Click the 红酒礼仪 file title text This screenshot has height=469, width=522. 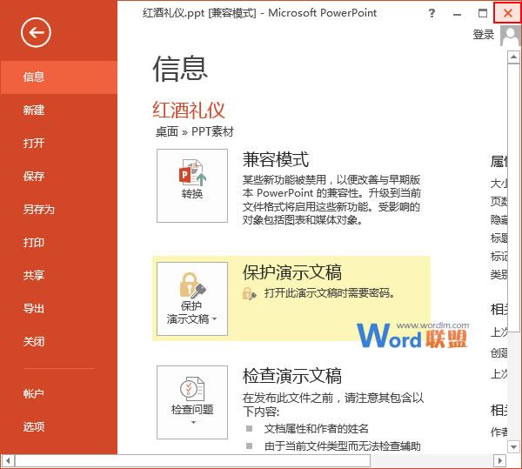189,111
